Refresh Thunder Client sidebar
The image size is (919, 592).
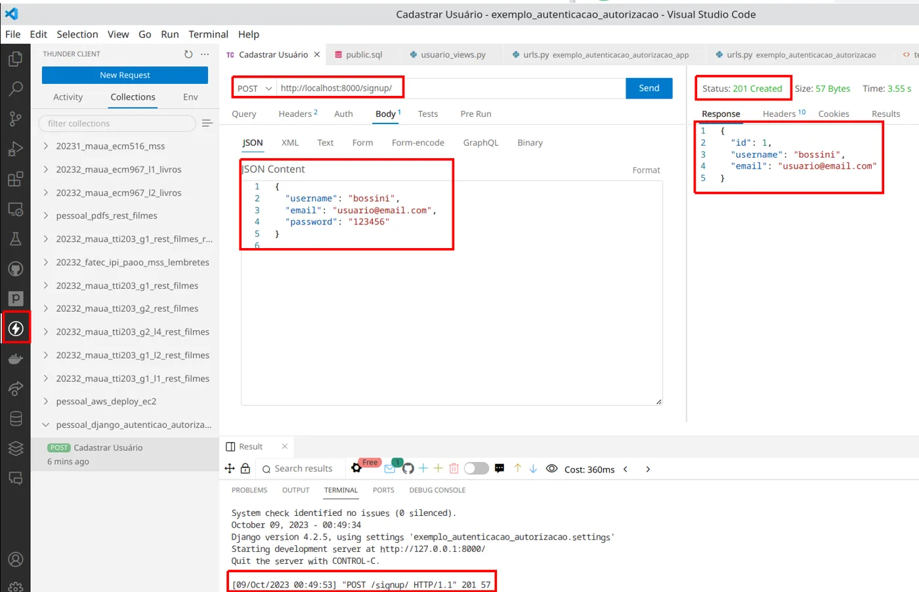click(188, 54)
